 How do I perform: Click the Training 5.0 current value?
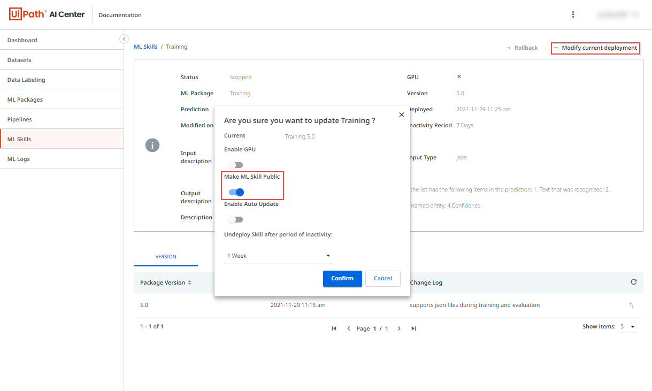tap(300, 136)
